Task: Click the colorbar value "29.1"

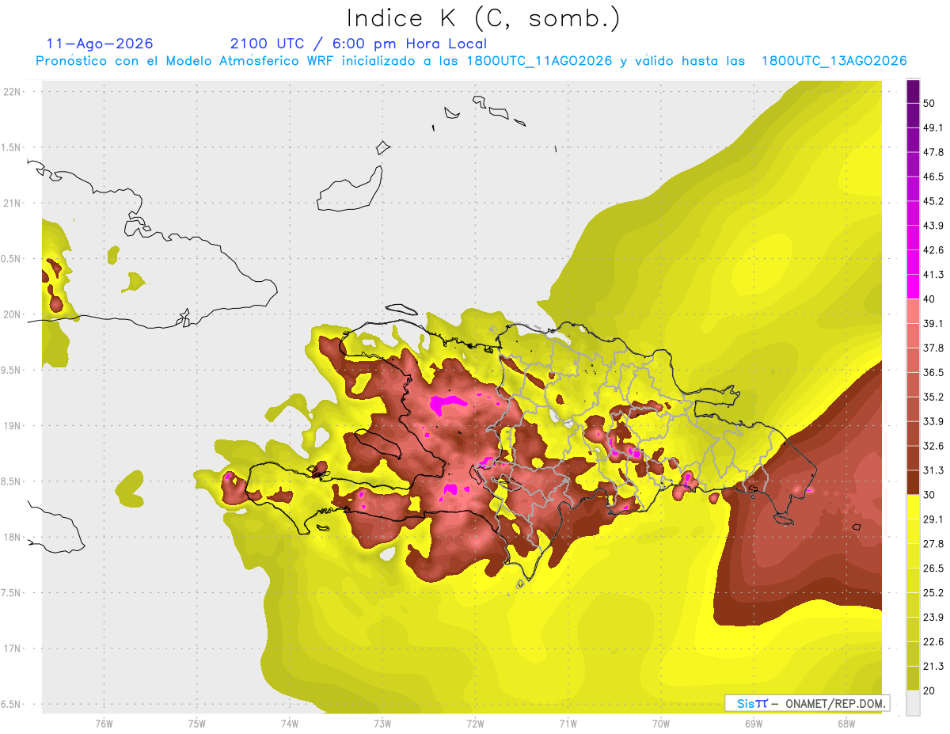Action: (933, 519)
